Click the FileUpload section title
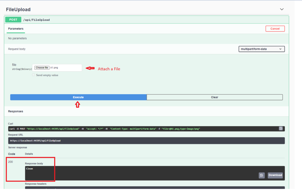The width and height of the screenshot is (302, 191). tap(18, 9)
